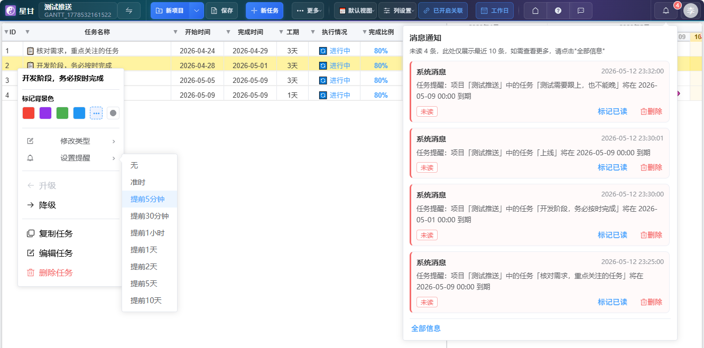The height and width of the screenshot is (348, 704).
Task: Pick the red background color swatch
Action: click(x=29, y=113)
